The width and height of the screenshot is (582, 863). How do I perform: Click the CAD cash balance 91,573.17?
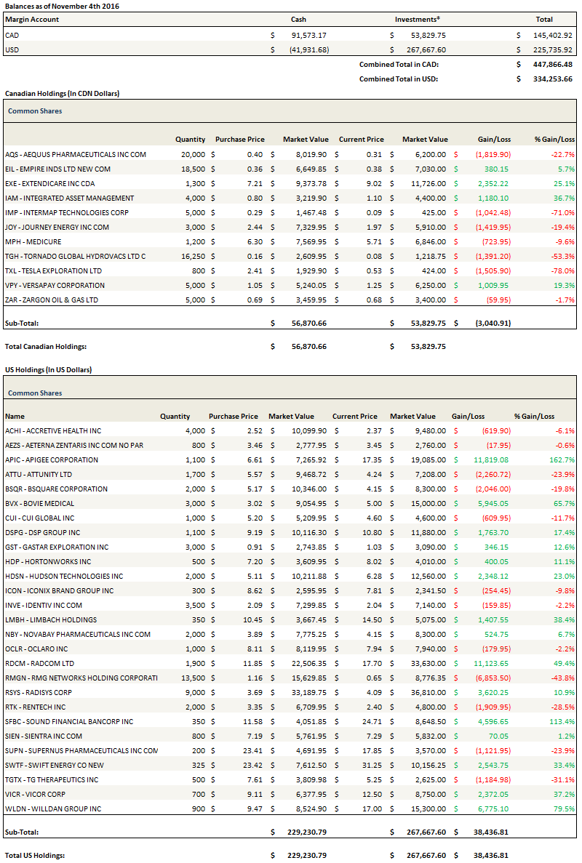pos(308,35)
